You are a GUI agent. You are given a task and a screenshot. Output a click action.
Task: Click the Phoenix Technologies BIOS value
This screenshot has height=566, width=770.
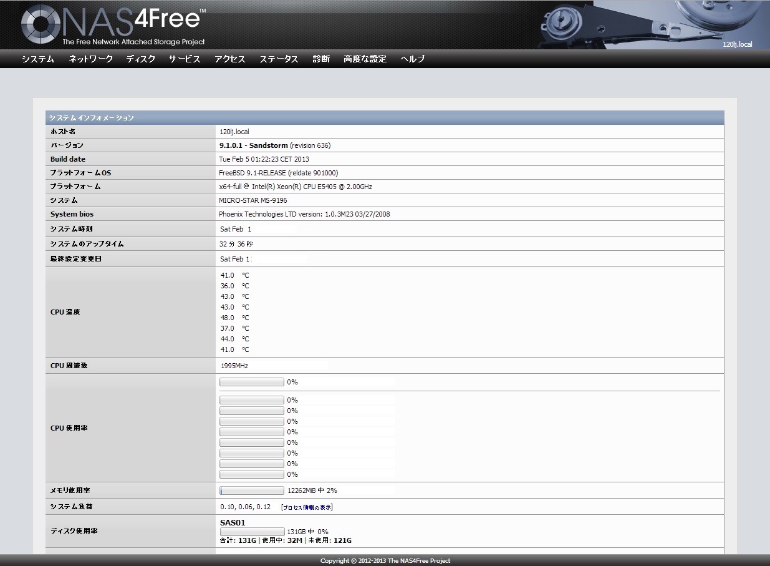[x=305, y=214]
